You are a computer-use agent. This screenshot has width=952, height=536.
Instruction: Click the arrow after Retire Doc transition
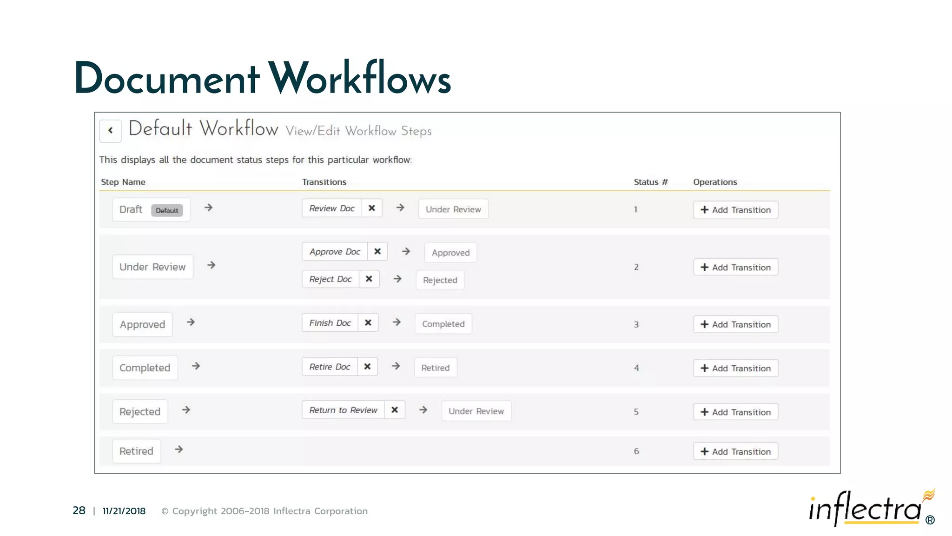click(x=396, y=366)
